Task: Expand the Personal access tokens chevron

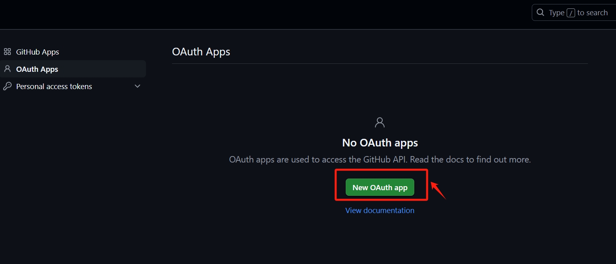Action: 138,86
